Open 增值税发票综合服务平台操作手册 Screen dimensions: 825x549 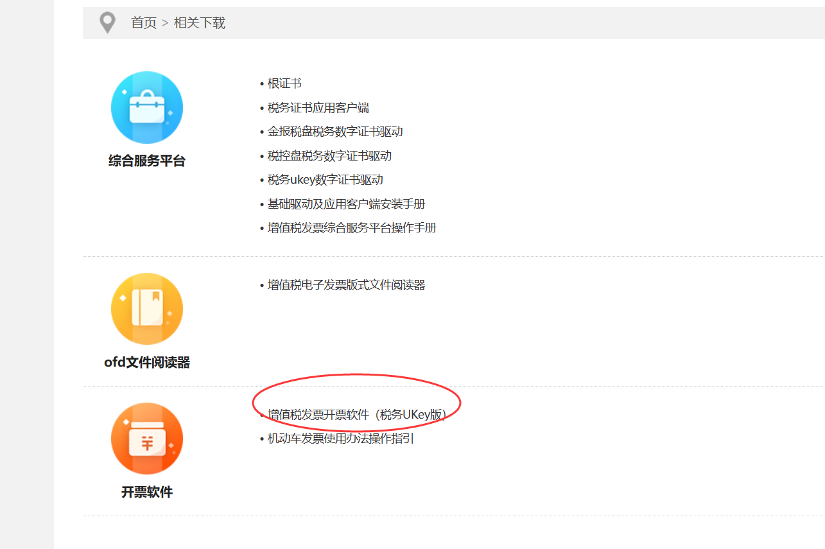352,228
